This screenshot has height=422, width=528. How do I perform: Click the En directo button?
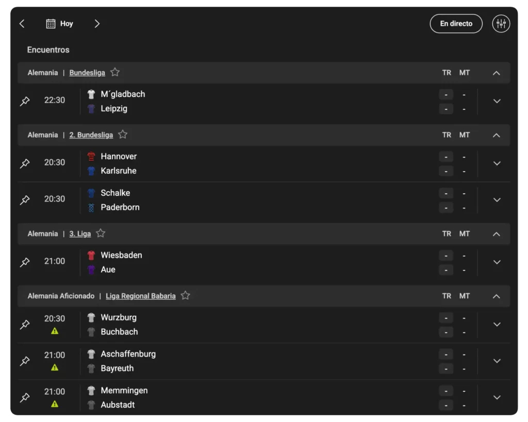(x=456, y=24)
